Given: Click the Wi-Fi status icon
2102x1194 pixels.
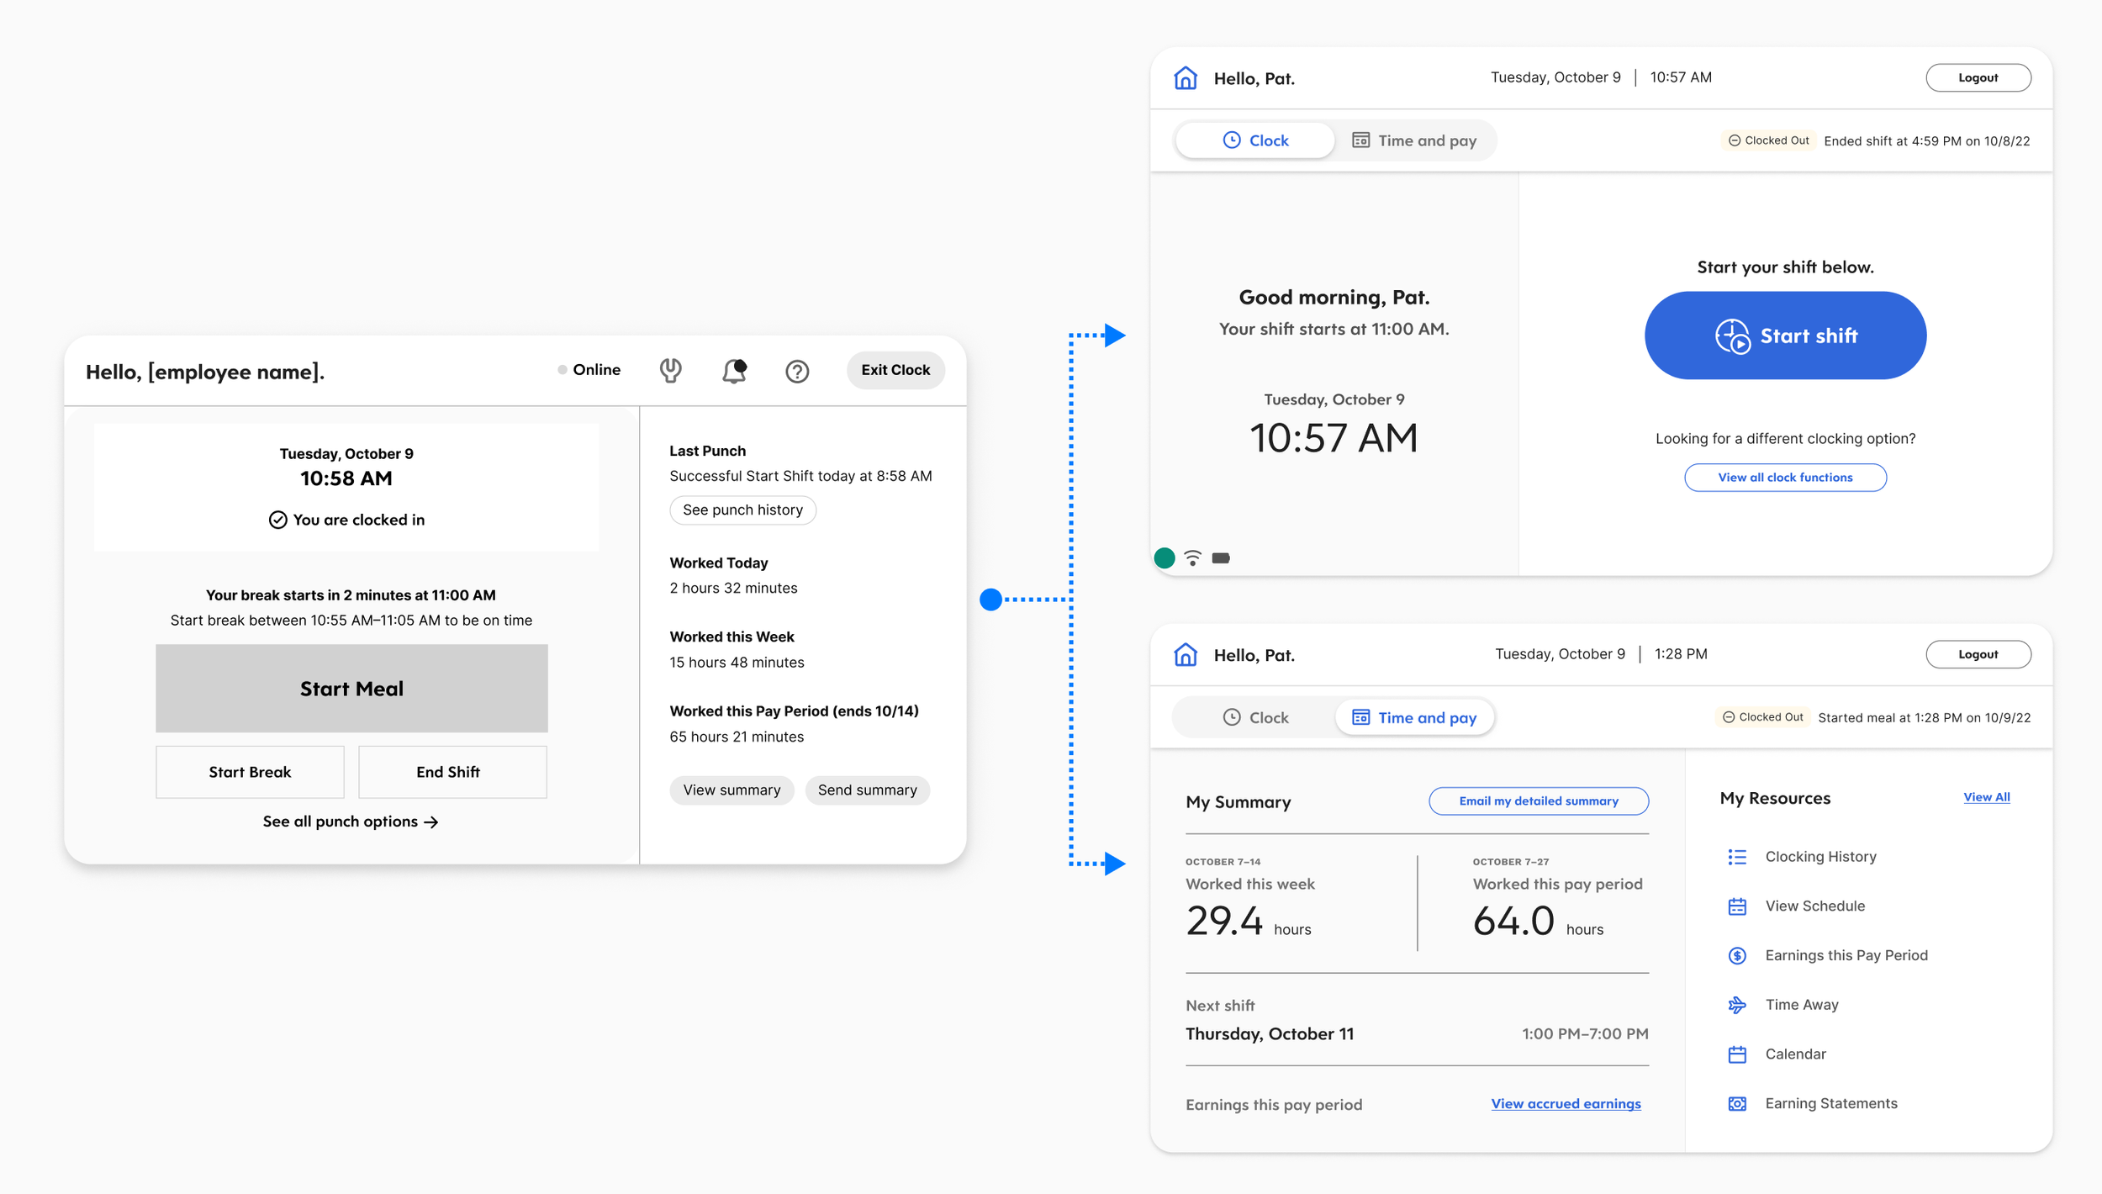Looking at the screenshot, I should click(x=1192, y=558).
